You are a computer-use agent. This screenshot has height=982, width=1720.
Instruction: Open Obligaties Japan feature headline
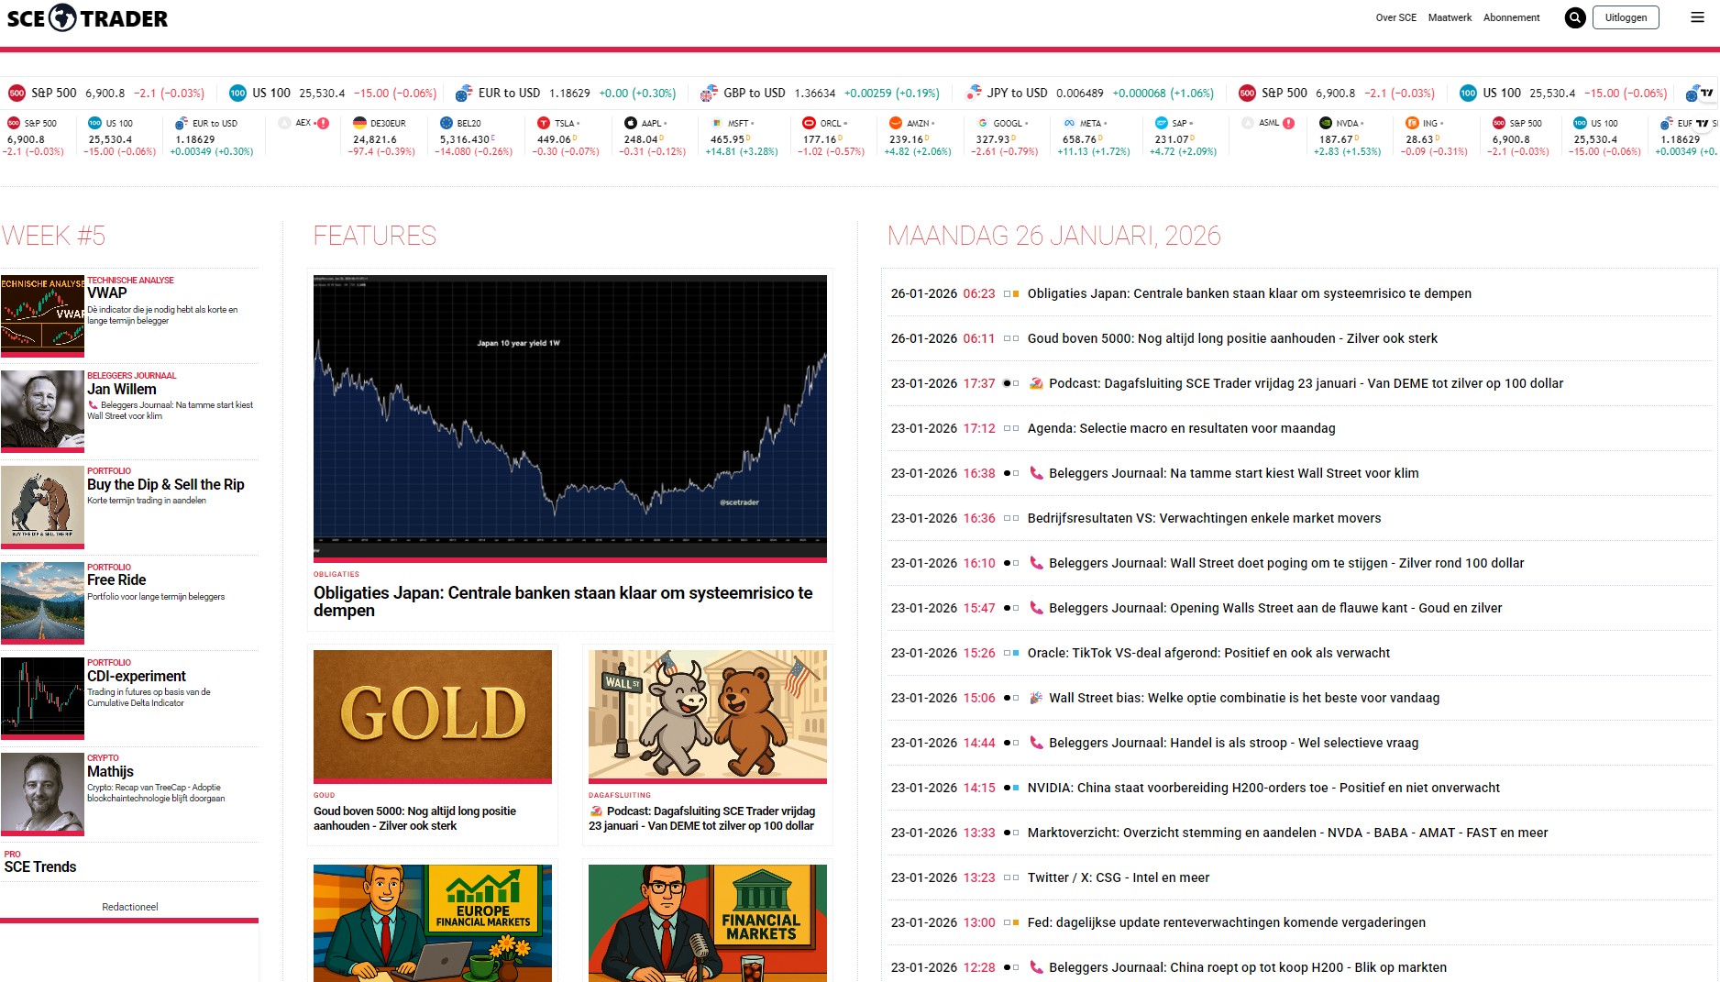[x=563, y=601]
